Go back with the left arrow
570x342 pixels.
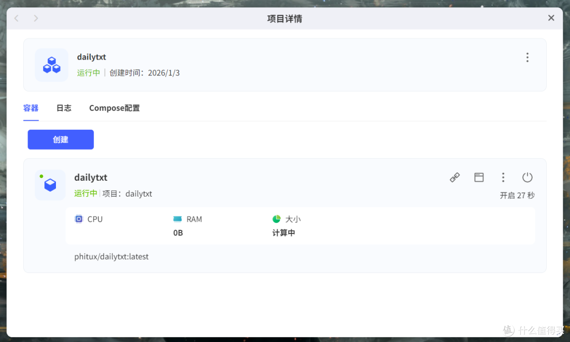coord(16,18)
